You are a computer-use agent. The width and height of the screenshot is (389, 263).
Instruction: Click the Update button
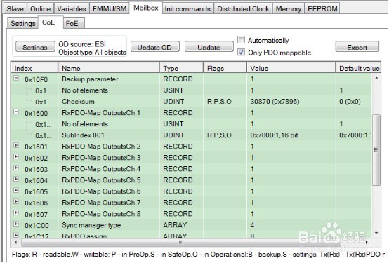click(209, 47)
